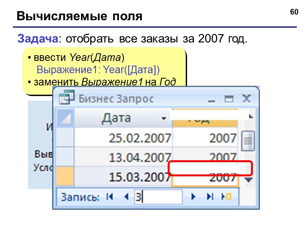Viewport: 307px width, 230px height.
Task: Go to next record arrow
Action: [193, 197]
